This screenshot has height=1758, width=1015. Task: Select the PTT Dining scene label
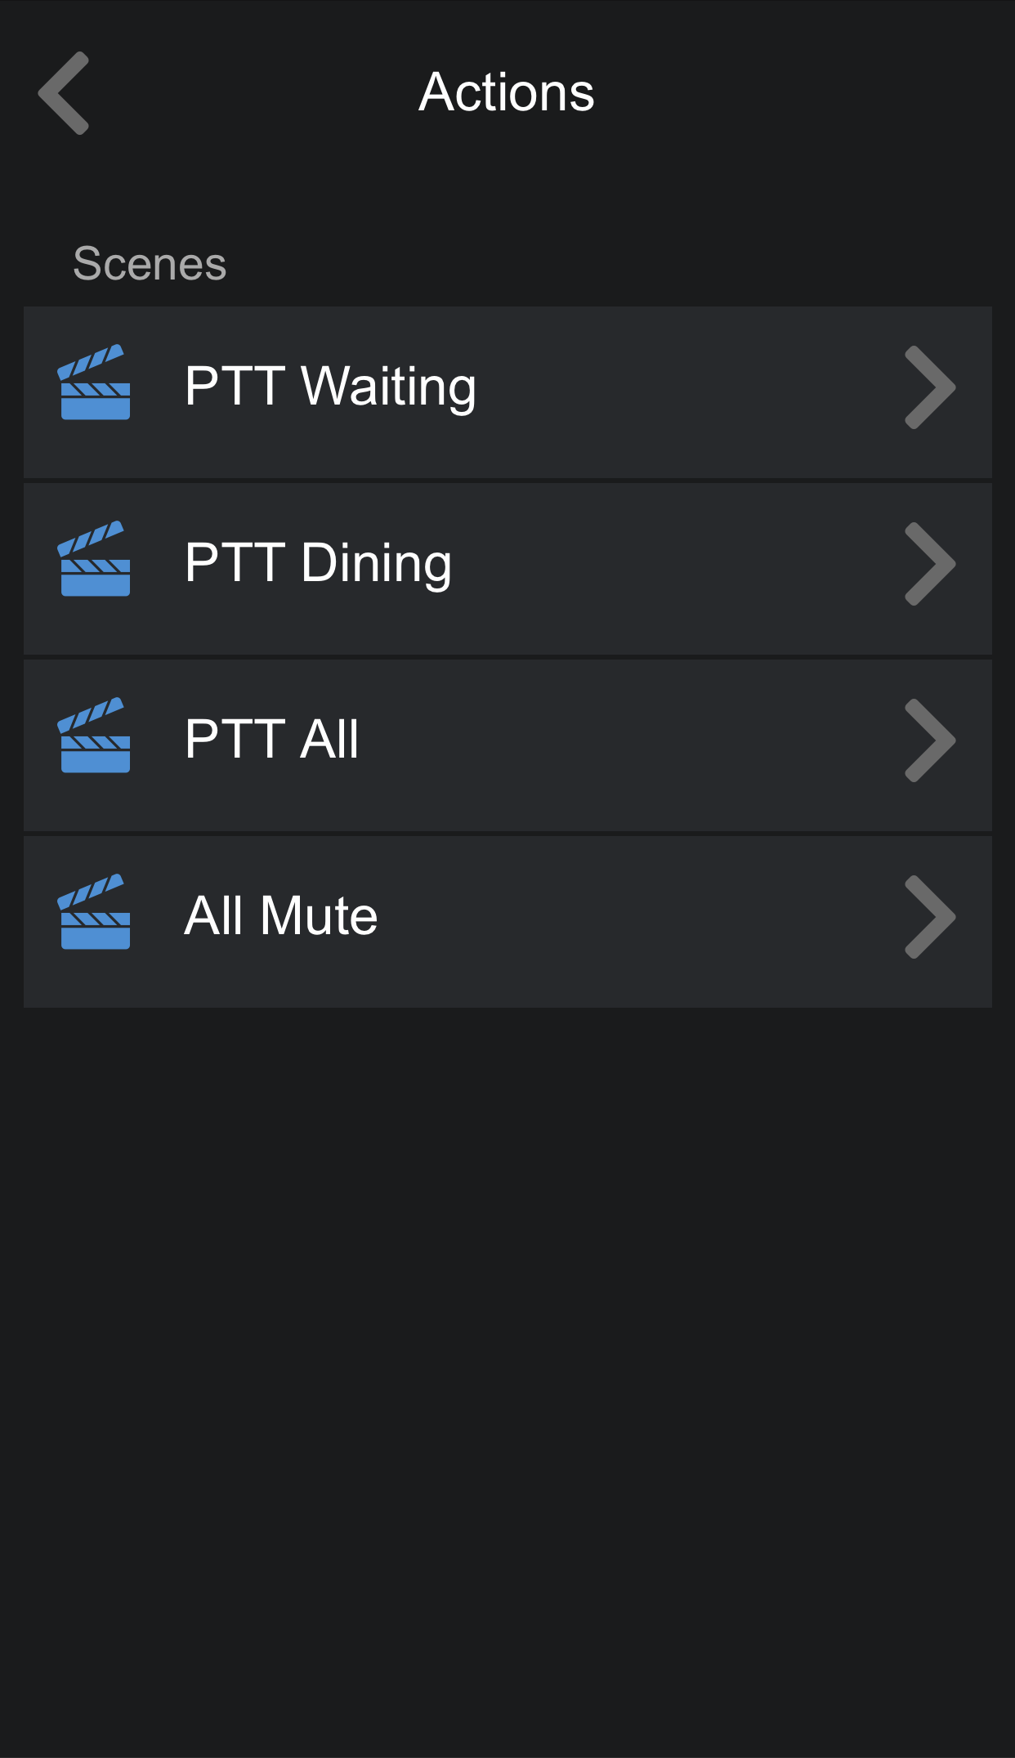[318, 562]
